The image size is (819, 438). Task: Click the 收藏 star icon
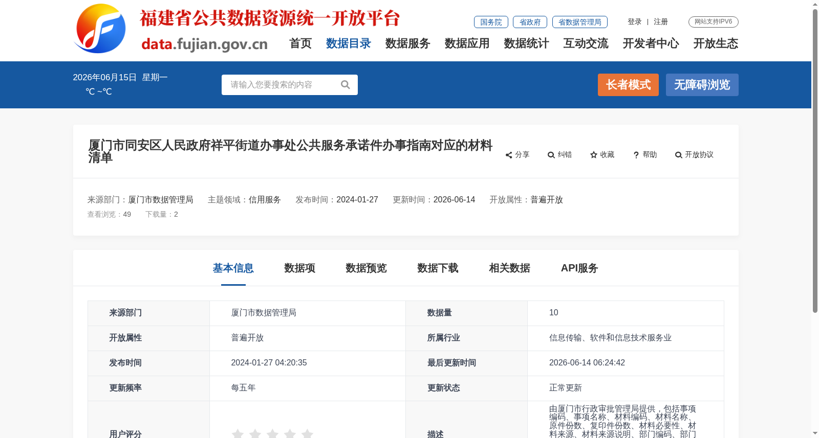594,155
